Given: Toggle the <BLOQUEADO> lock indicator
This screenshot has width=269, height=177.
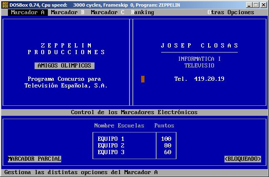Looking at the screenshot, I should tap(242, 159).
